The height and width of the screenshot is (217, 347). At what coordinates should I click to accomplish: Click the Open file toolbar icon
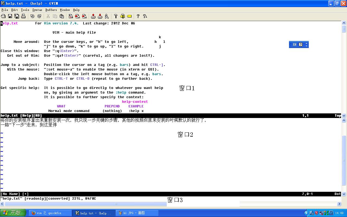pos(3,16)
